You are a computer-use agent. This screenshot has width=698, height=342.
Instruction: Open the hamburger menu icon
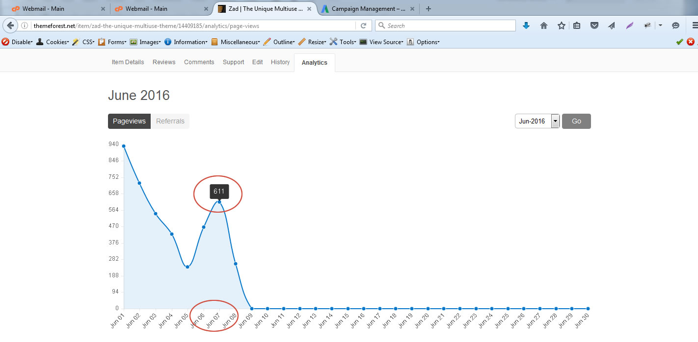(x=694, y=26)
